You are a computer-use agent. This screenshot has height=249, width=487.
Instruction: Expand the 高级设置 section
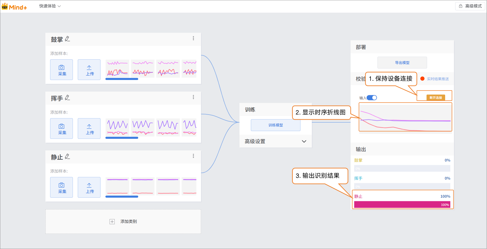(x=304, y=141)
